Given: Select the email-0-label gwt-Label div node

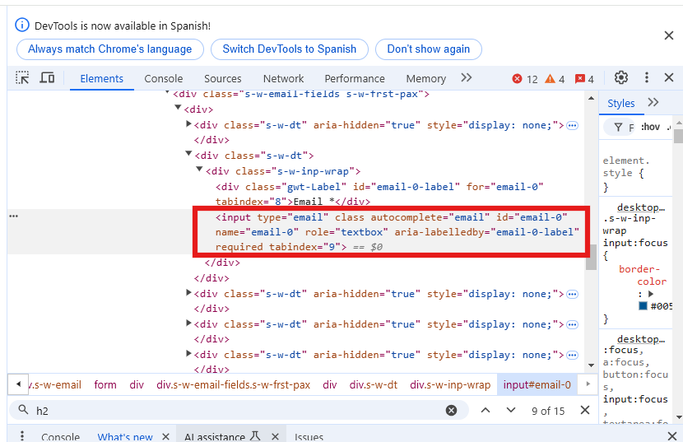Looking at the screenshot, I should pyautogui.click(x=379, y=194).
